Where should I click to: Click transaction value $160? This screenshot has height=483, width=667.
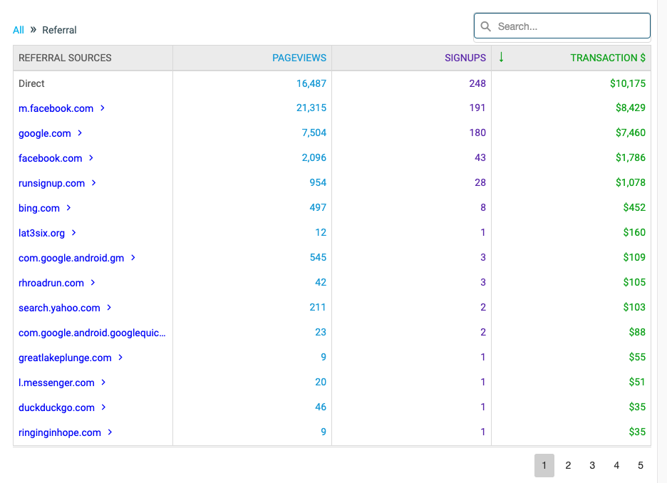tap(634, 232)
